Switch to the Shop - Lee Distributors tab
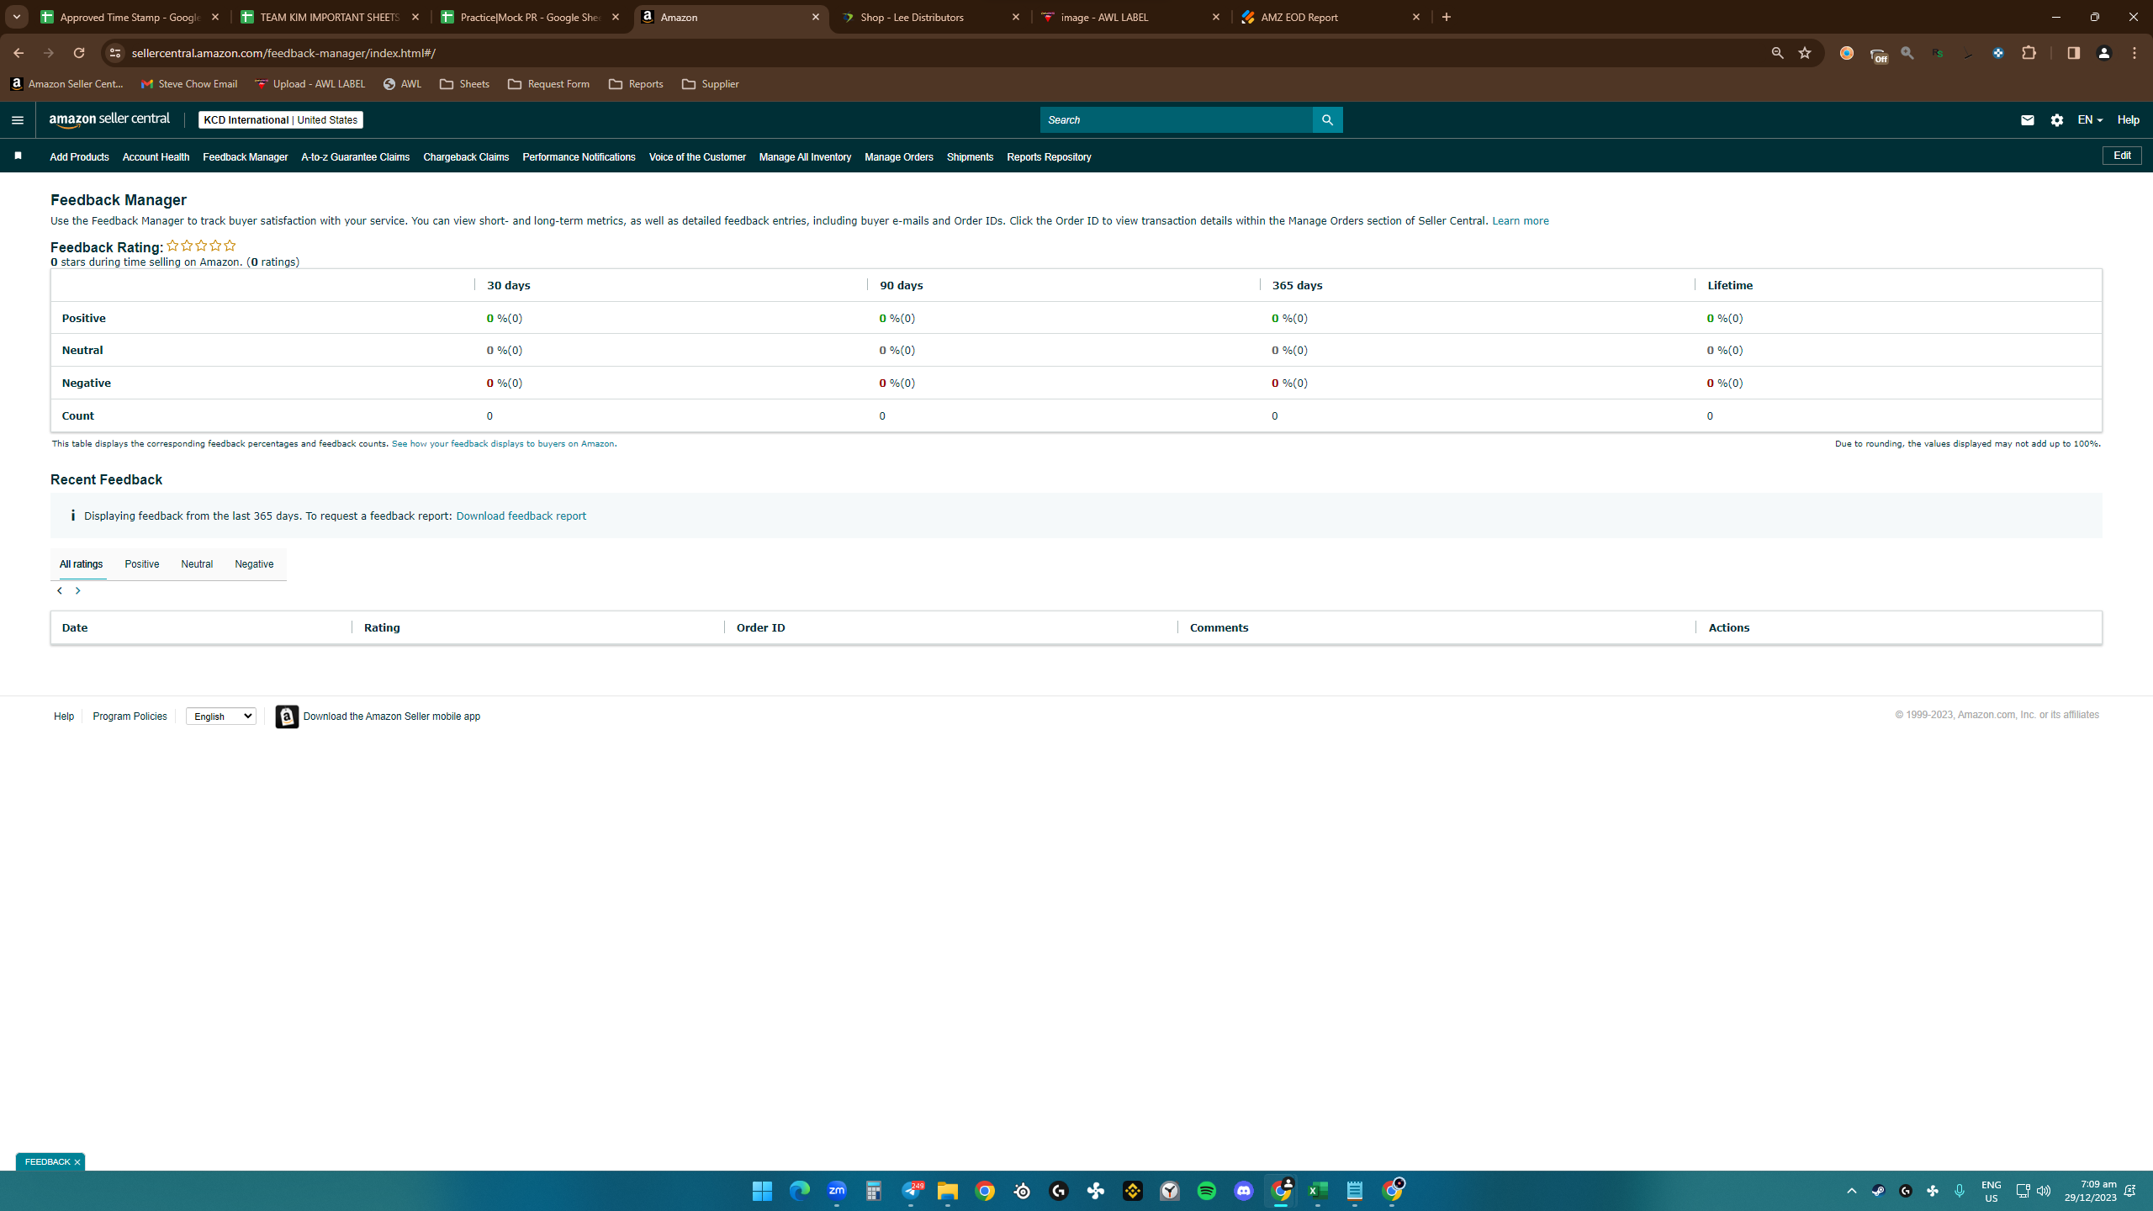This screenshot has height=1211, width=2153. (x=930, y=17)
